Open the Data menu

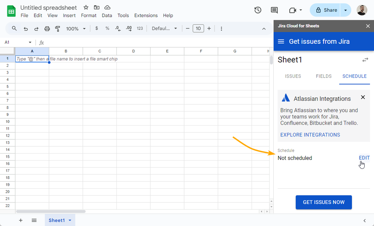pos(107,15)
